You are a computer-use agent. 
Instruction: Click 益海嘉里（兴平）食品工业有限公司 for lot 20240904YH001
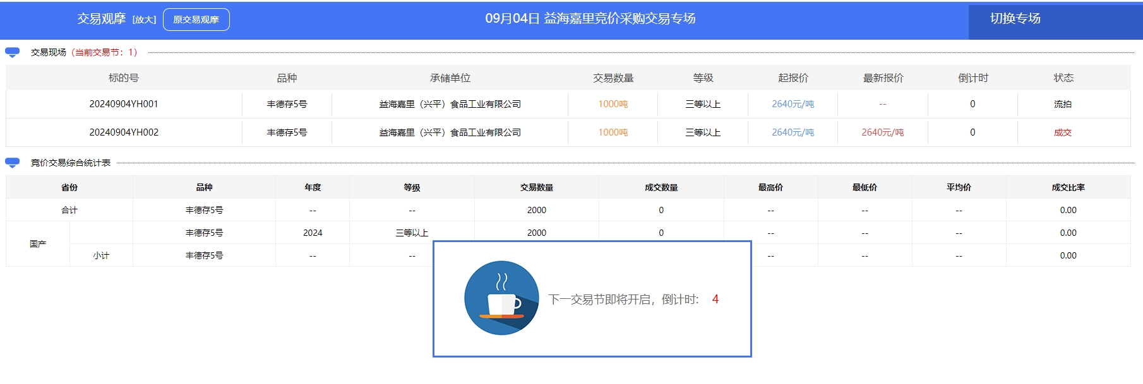tap(450, 104)
